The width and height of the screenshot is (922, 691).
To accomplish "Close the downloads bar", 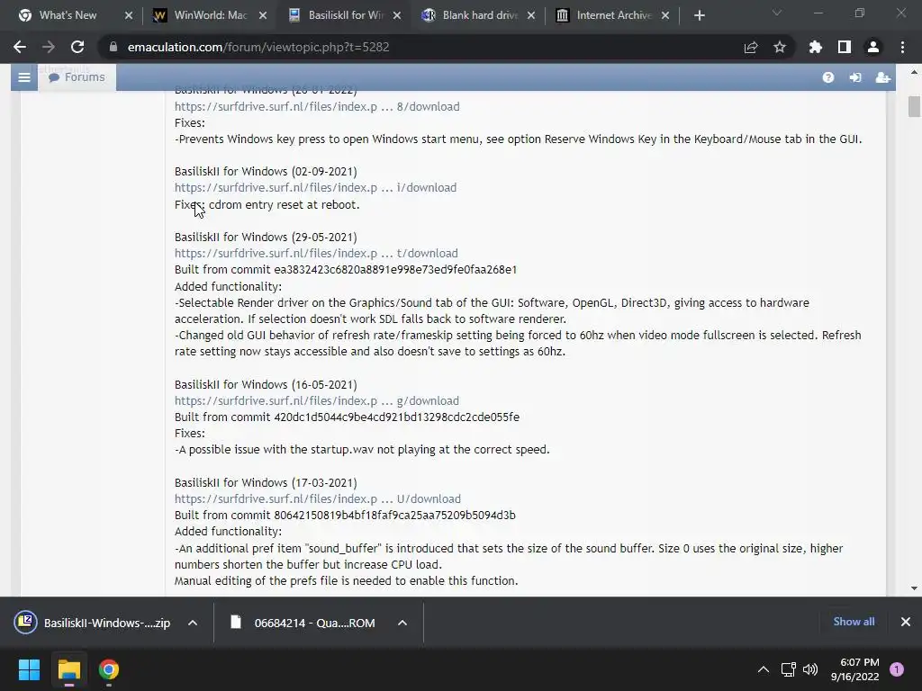I will [x=906, y=622].
